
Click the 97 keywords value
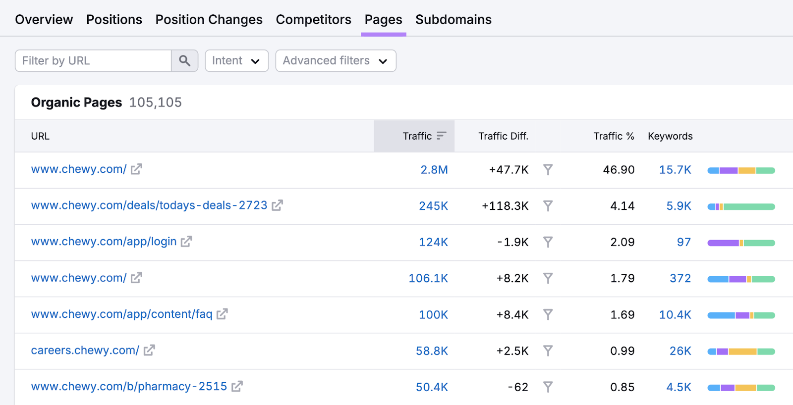click(x=684, y=242)
